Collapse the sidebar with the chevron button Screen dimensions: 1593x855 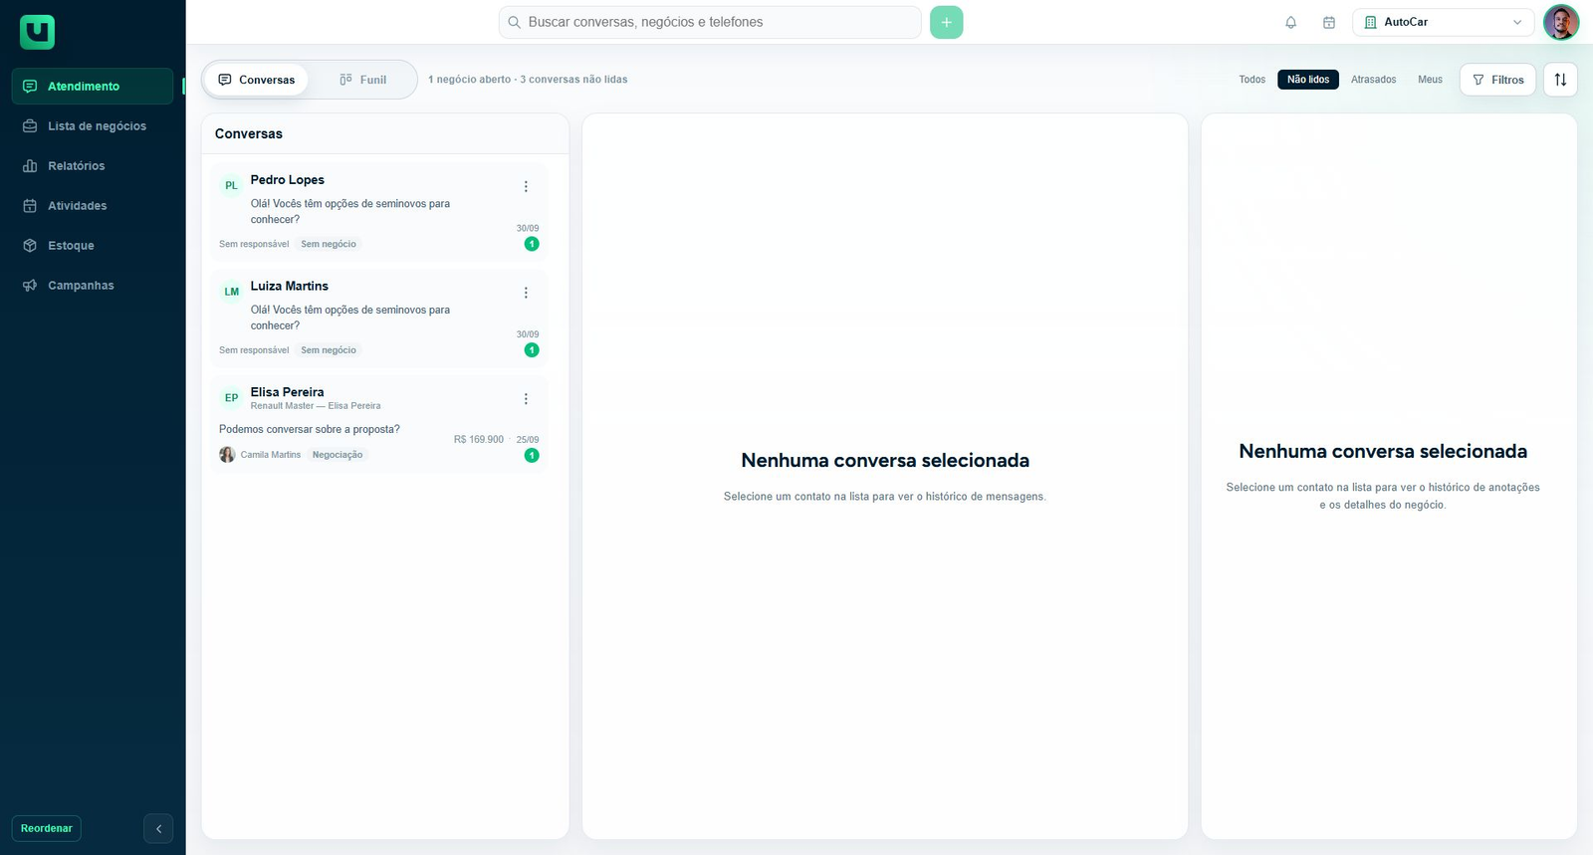coord(158,828)
